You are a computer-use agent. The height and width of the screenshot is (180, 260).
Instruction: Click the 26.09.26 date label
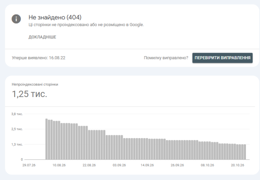click(x=177, y=165)
